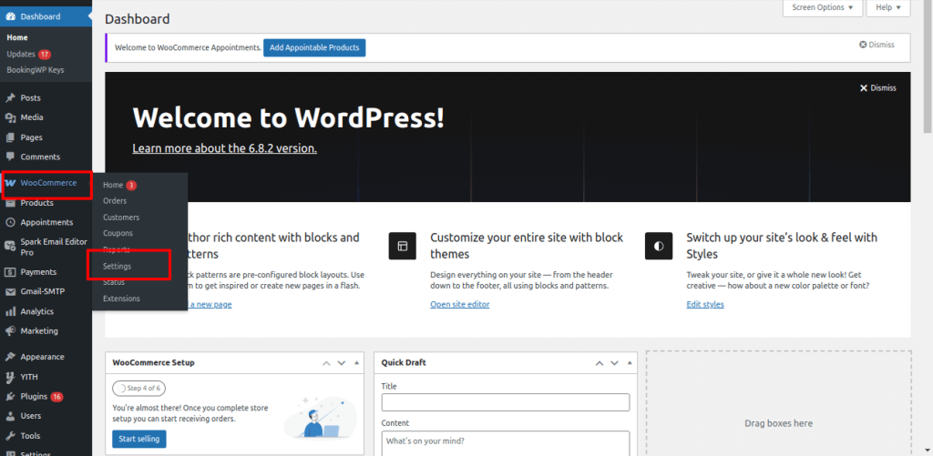Click the Appointments clock icon
This screenshot has height=456, width=933.
[x=10, y=222]
